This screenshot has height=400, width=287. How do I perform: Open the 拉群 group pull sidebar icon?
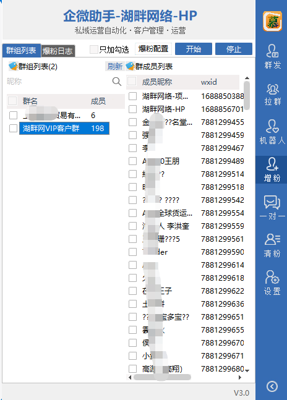coord(272,94)
